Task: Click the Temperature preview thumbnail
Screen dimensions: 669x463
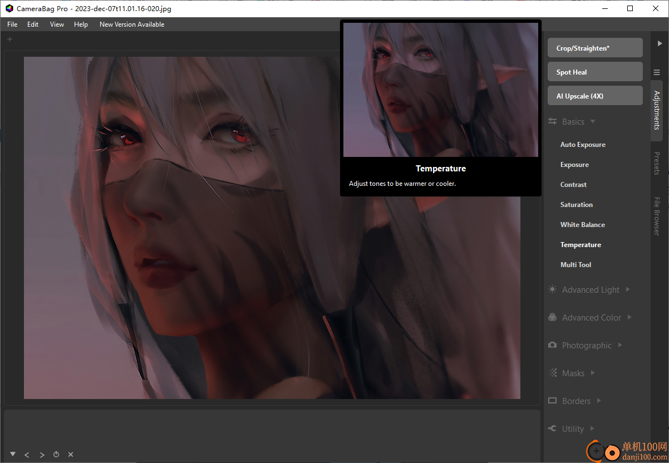Action: [441, 90]
